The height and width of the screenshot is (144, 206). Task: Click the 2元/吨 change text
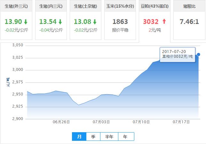[155, 30]
